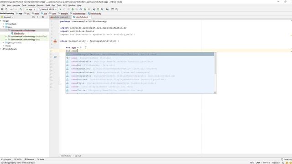Open the Help menu
This screenshot has height=164, width=292.
[79, 5]
